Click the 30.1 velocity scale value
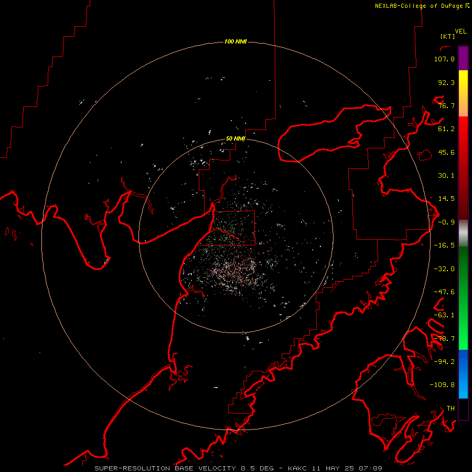This screenshot has height=472, width=472. pyautogui.click(x=446, y=176)
